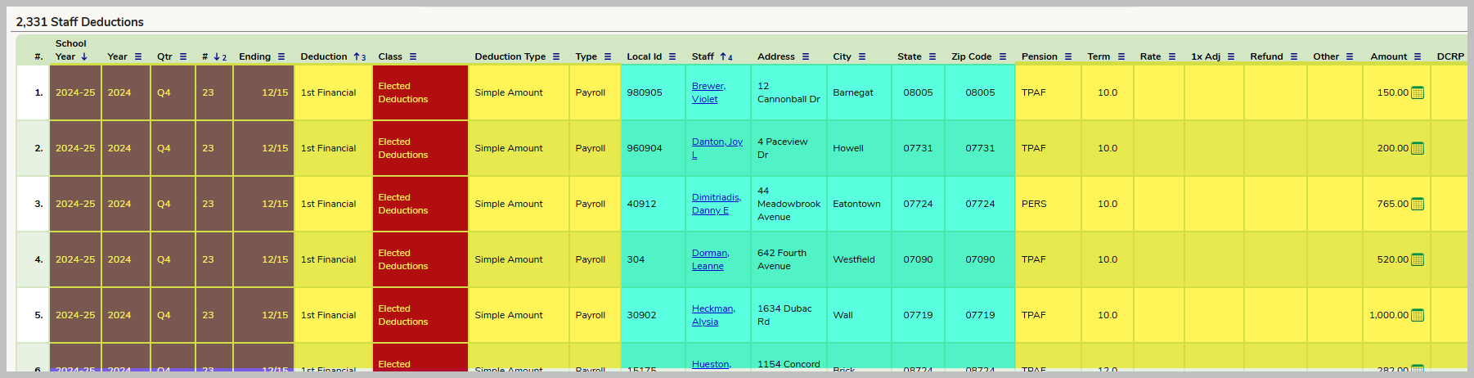Open staff link Heckman, Alysia
This screenshot has width=1474, height=378.
tap(713, 315)
